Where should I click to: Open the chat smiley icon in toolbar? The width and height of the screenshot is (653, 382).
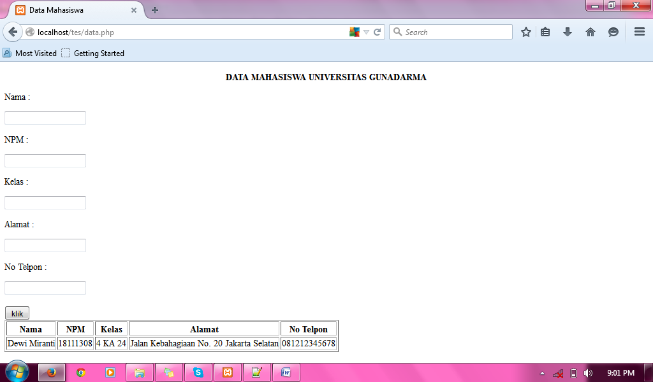613,32
